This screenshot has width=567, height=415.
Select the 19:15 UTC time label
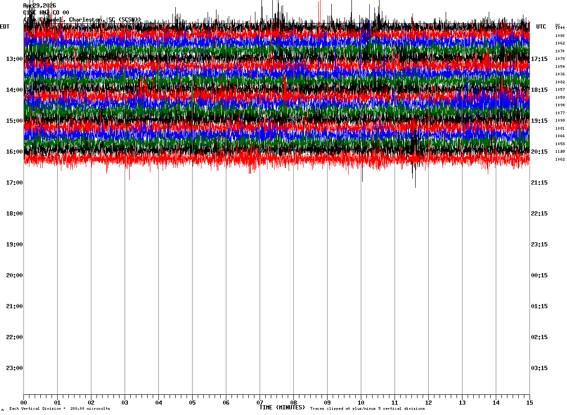click(539, 121)
